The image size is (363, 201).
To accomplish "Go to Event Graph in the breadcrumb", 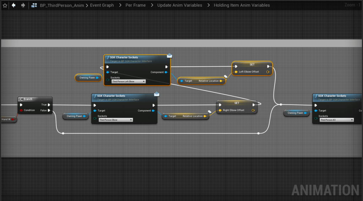I will (x=102, y=5).
